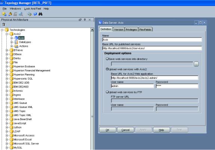This screenshot has height=150, width=215.
Task: Open the Help menu
Action: tap(46, 9)
